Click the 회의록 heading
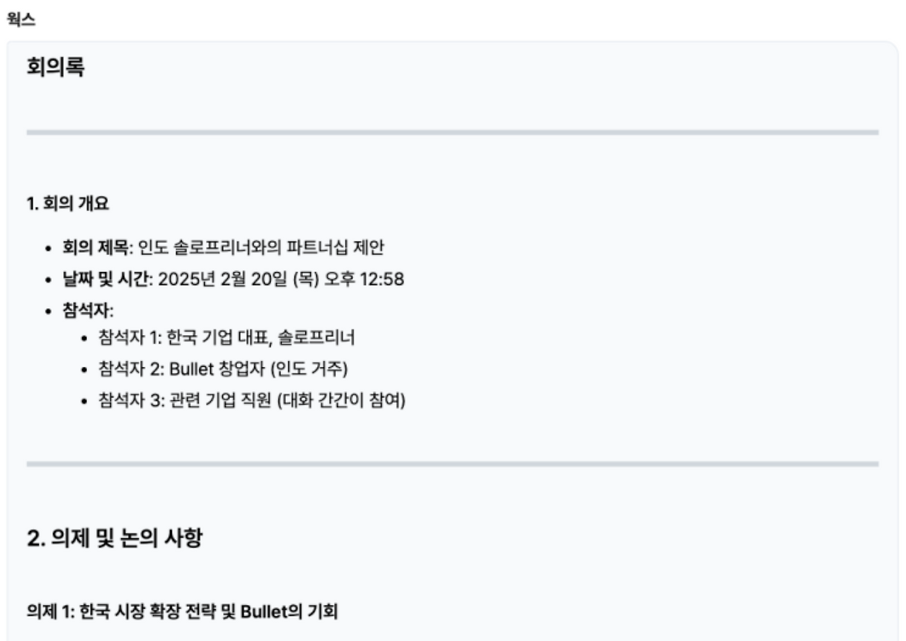The image size is (906, 641). coord(55,67)
